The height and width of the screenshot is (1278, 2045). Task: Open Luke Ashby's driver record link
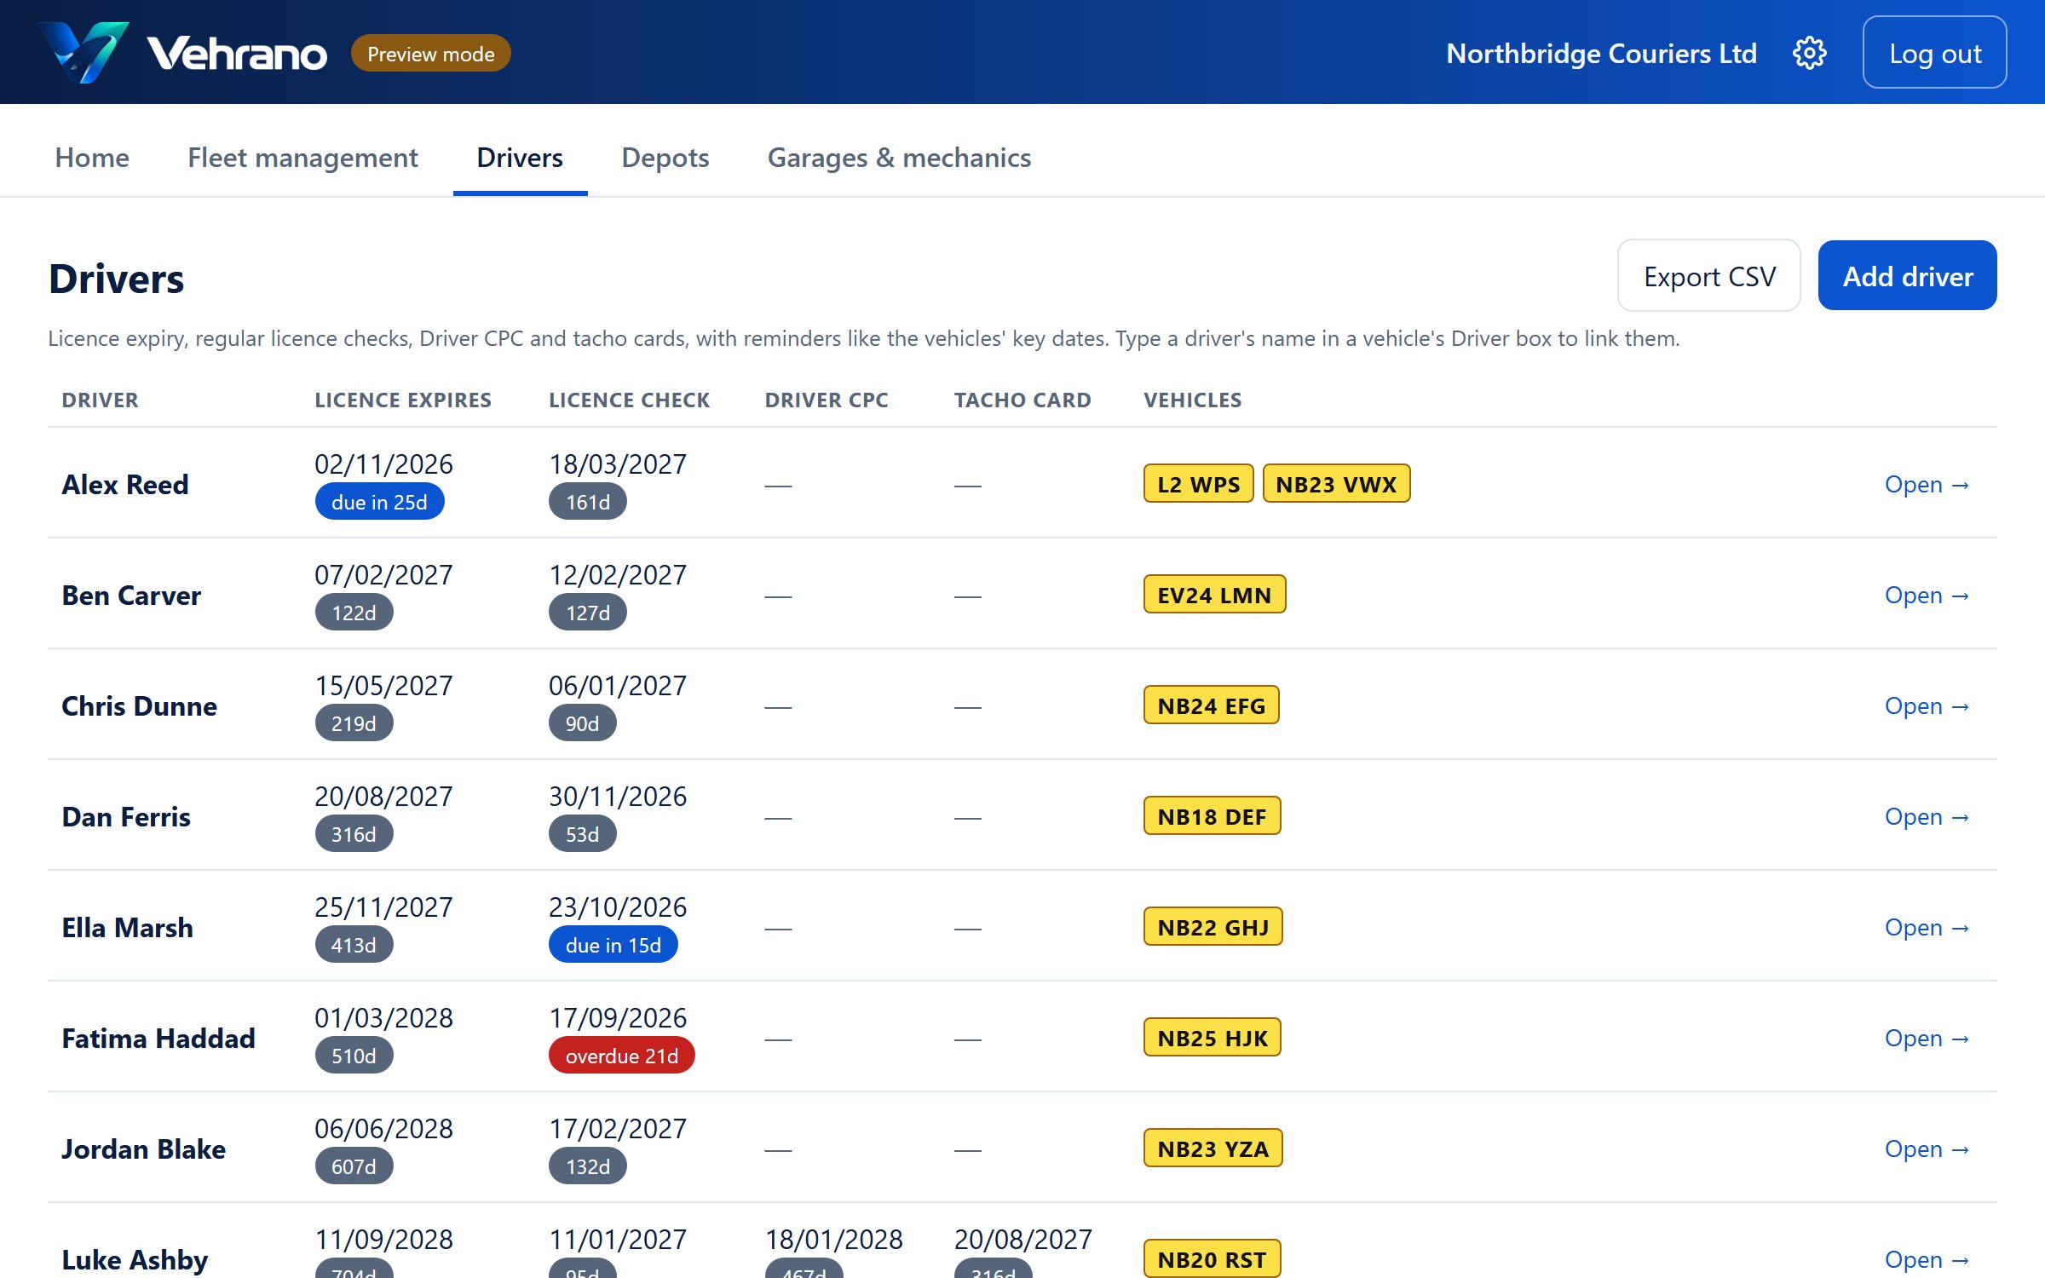click(x=1927, y=1259)
